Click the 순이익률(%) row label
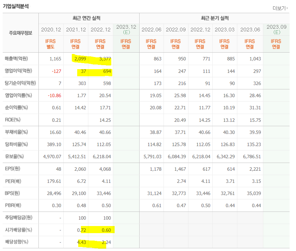Screen dimensions: 296x251 pyautogui.click(x=17, y=108)
